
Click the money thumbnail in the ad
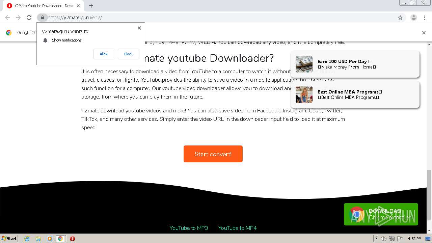click(x=304, y=64)
